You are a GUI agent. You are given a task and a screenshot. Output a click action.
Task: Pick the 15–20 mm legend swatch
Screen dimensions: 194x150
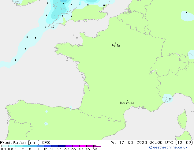47,146
